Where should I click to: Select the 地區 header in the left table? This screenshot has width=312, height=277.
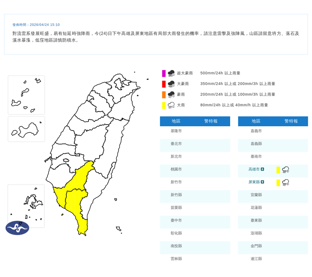click(176, 121)
